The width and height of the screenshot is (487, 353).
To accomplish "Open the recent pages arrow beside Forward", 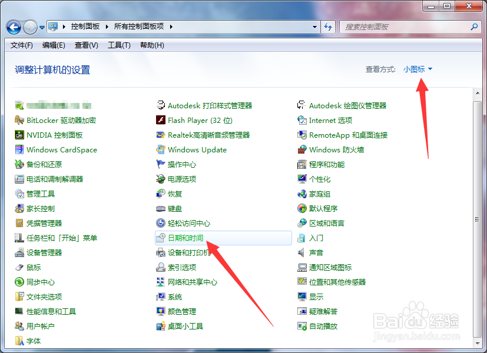I will [x=42, y=28].
